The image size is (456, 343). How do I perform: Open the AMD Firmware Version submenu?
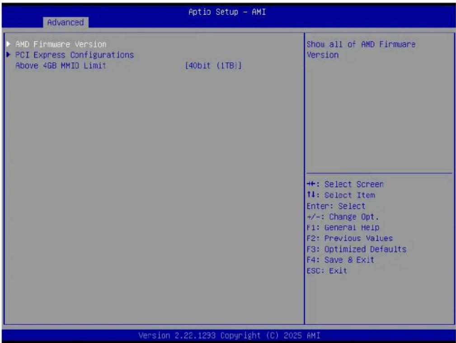61,44
